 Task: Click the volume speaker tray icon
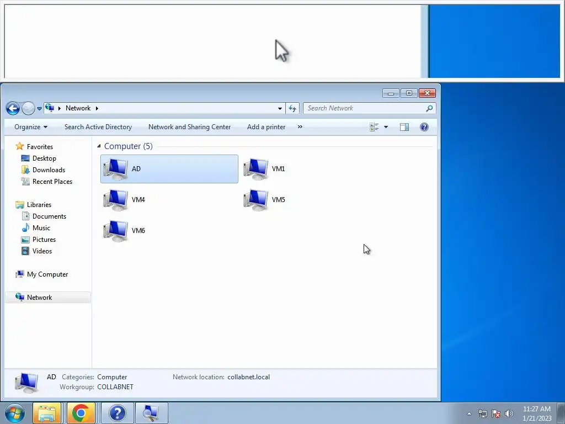coord(509,414)
